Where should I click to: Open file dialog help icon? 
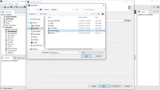pos(103,14)
